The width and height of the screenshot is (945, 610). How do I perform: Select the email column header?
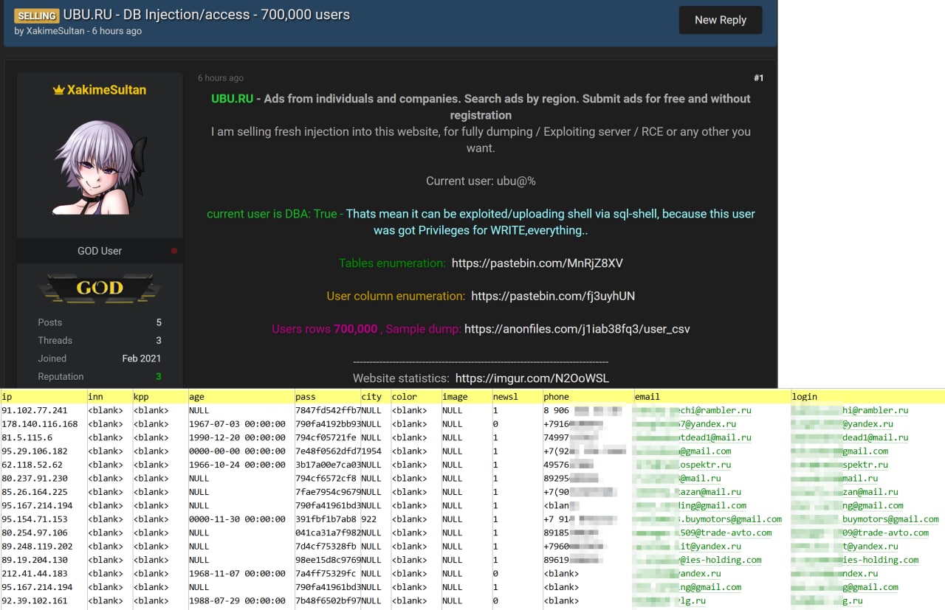712,396
